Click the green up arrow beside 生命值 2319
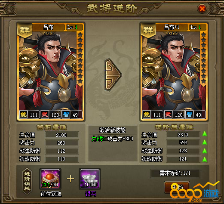Viewport: 224px width, 204px height. (205, 134)
